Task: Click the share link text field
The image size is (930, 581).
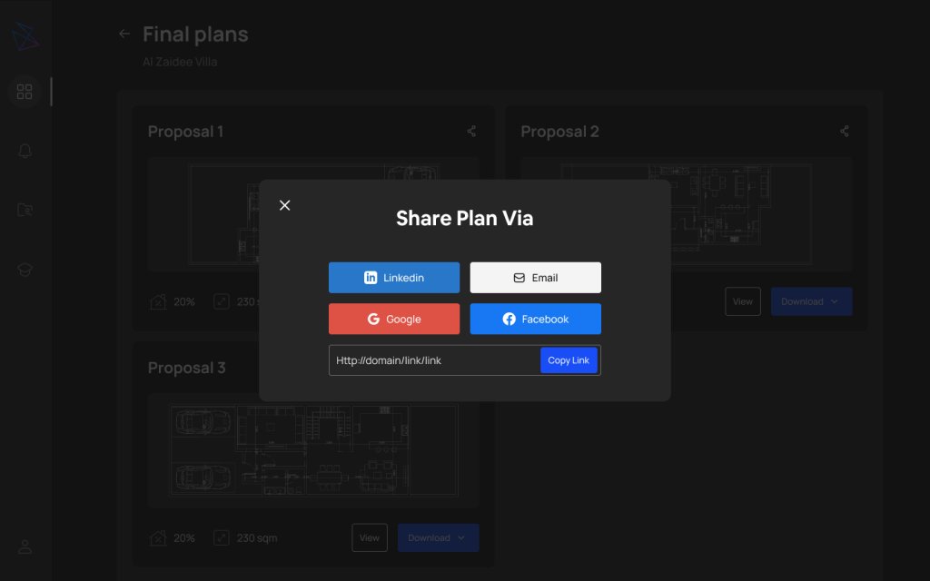Action: (x=434, y=360)
